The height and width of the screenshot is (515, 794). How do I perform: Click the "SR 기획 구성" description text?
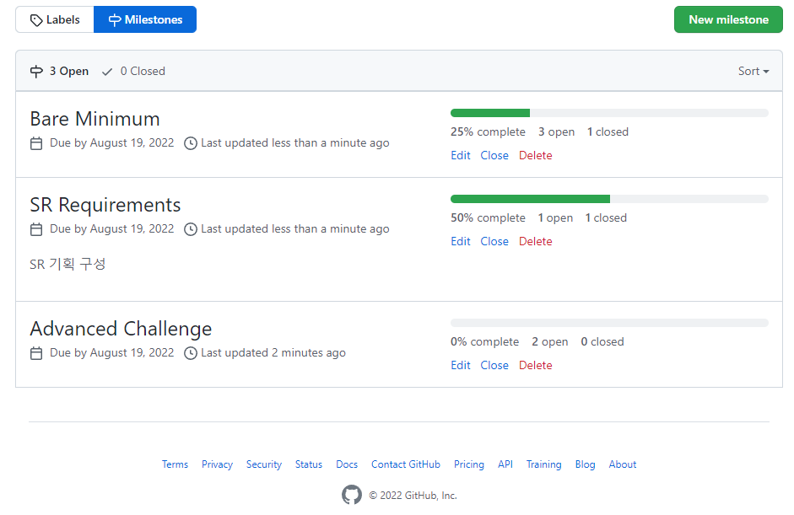pyautogui.click(x=68, y=264)
